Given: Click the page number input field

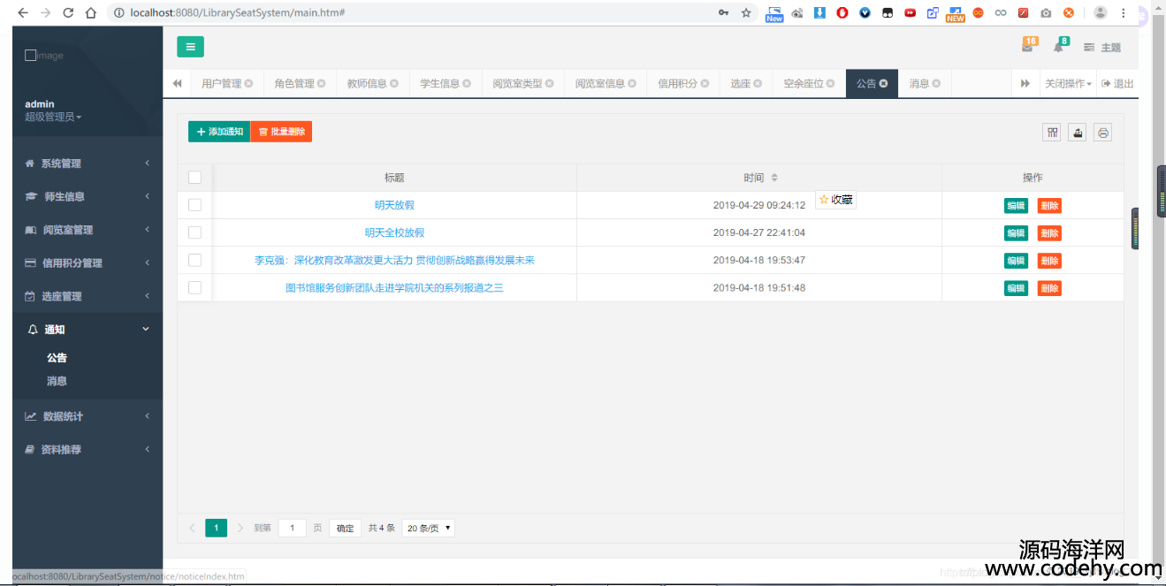Looking at the screenshot, I should [x=293, y=529].
